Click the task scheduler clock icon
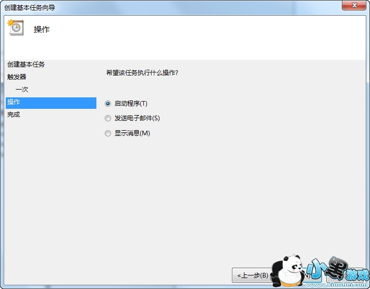 [x=16, y=28]
